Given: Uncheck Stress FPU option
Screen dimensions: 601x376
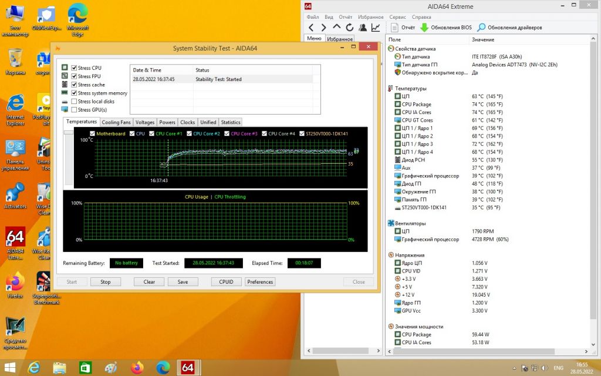Looking at the screenshot, I should click(75, 76).
